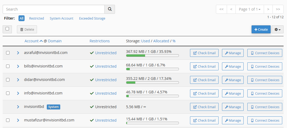Select the checkbox for mustafizur@invisionitbd.com

[8, 120]
